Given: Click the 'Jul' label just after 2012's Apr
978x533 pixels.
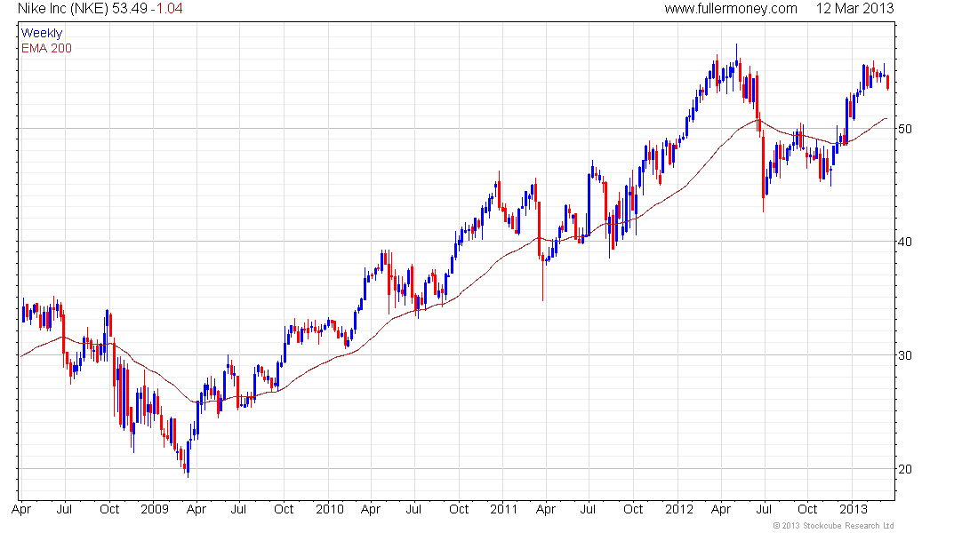Looking at the screenshot, I should pos(764,509).
